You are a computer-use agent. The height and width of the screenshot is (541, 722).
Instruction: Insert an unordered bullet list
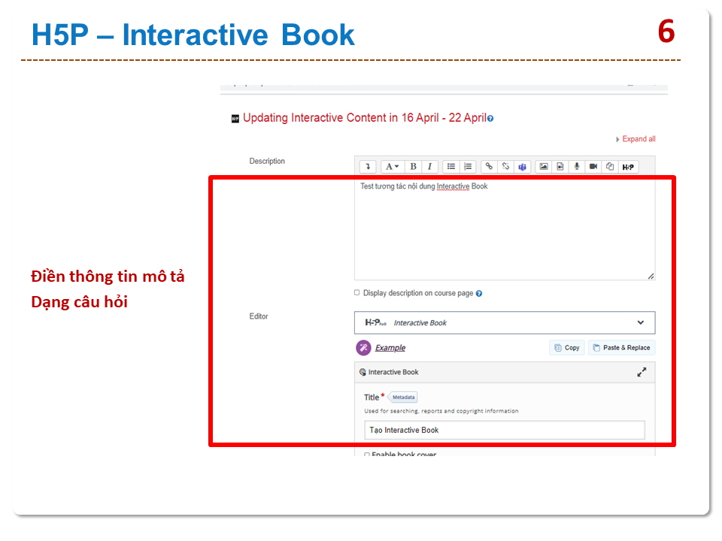(451, 167)
